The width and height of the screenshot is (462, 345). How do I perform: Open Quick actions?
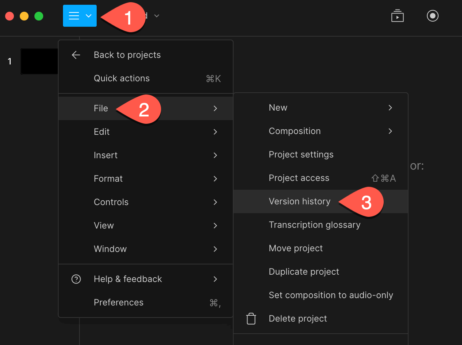(x=122, y=78)
